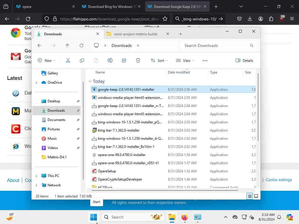Select the opera-one-99.0.4780.0-installer file
The image size is (299, 224).
click(x=122, y=155)
